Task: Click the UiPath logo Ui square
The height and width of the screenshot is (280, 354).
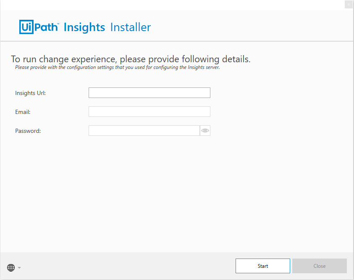Action: pos(26,27)
